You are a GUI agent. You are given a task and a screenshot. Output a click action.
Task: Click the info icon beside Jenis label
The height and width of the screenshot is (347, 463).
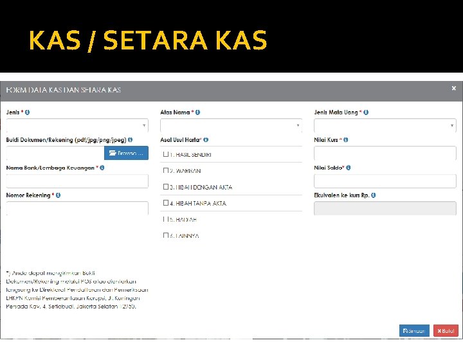pyautogui.click(x=27, y=112)
